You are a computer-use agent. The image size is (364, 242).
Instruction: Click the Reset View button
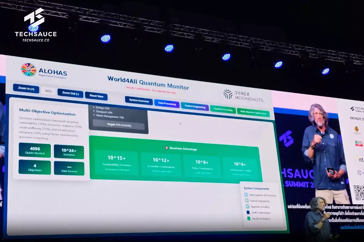[x=96, y=96]
